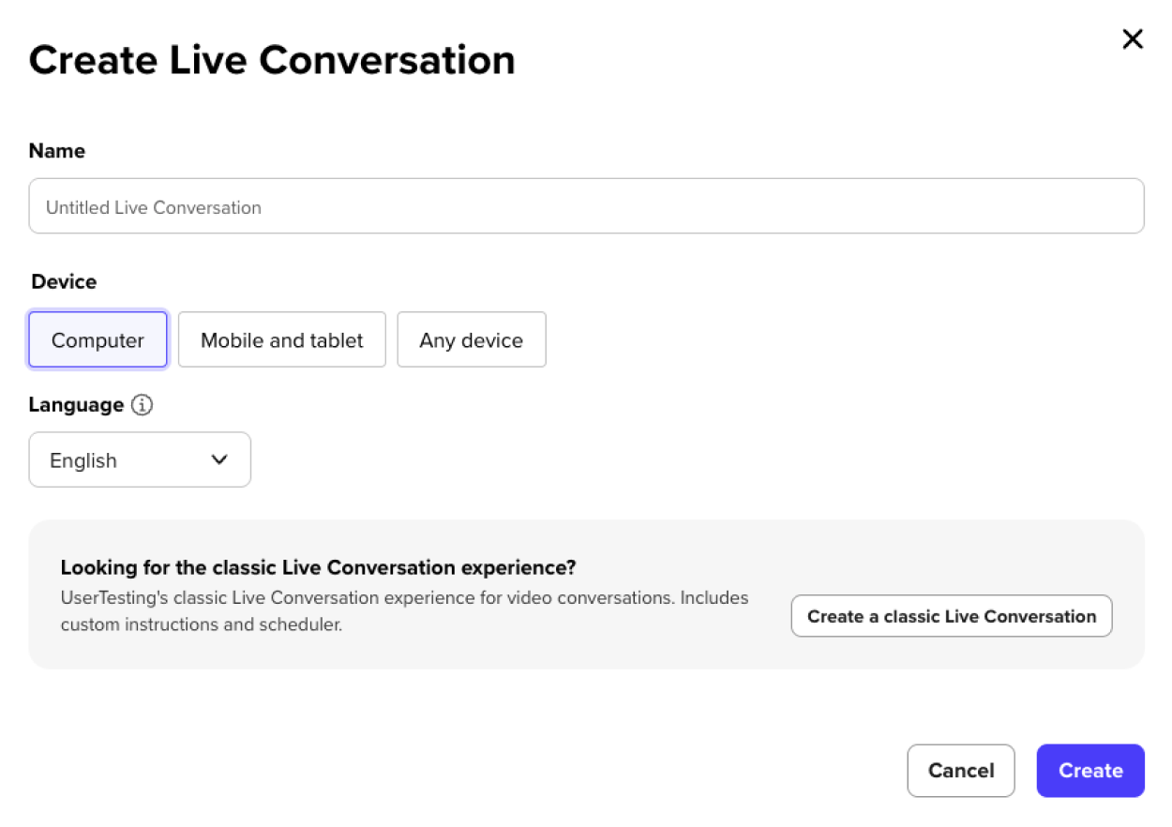Screen dimensions: 1172x827
Task: Open the English language dropdown
Action: tap(139, 459)
